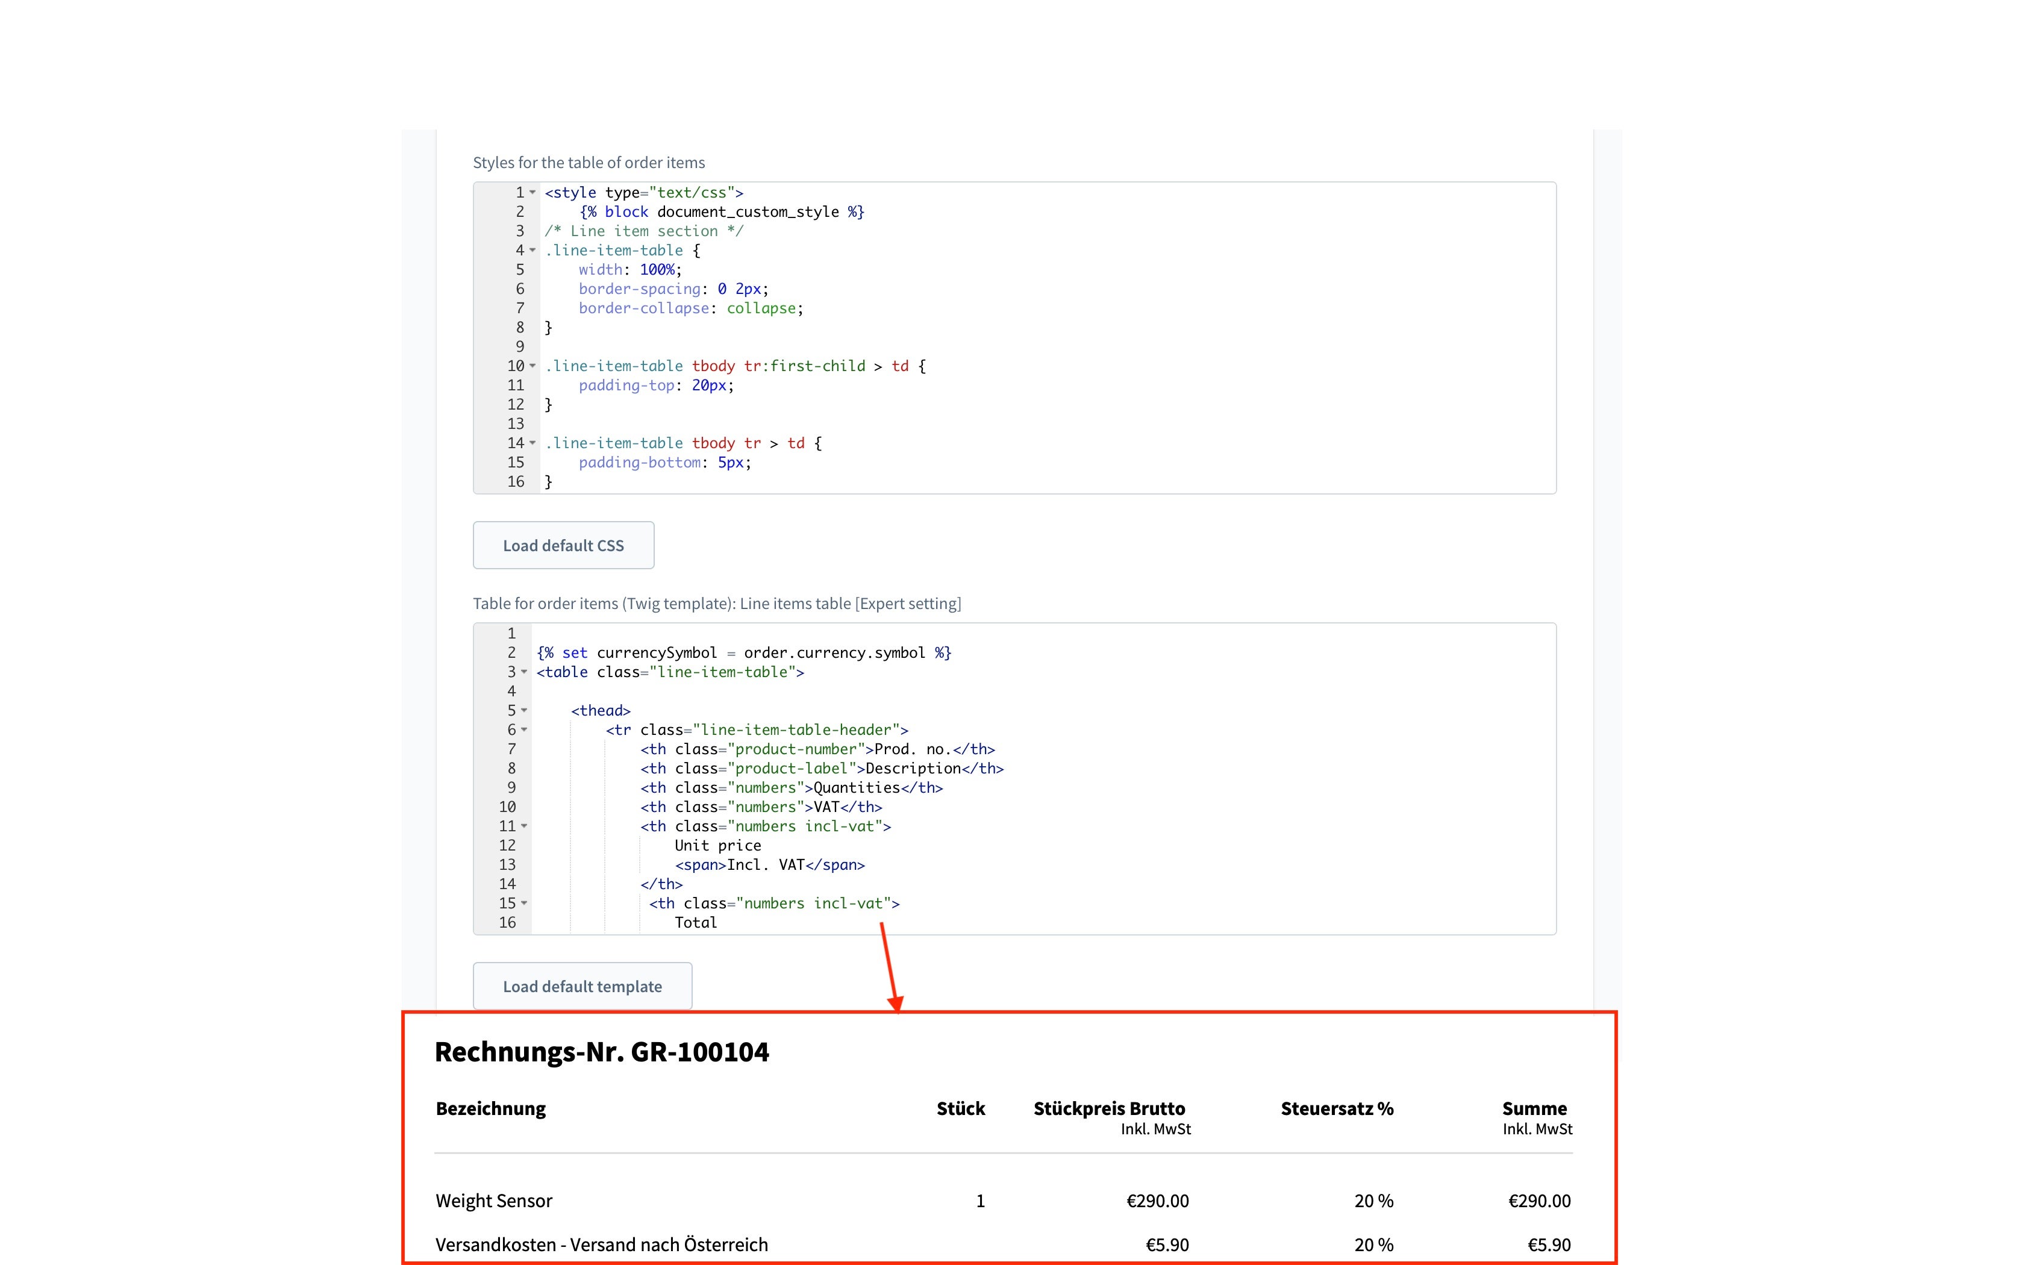Click the 'Total' code line at line 16
2024x1265 pixels.
coord(696,922)
